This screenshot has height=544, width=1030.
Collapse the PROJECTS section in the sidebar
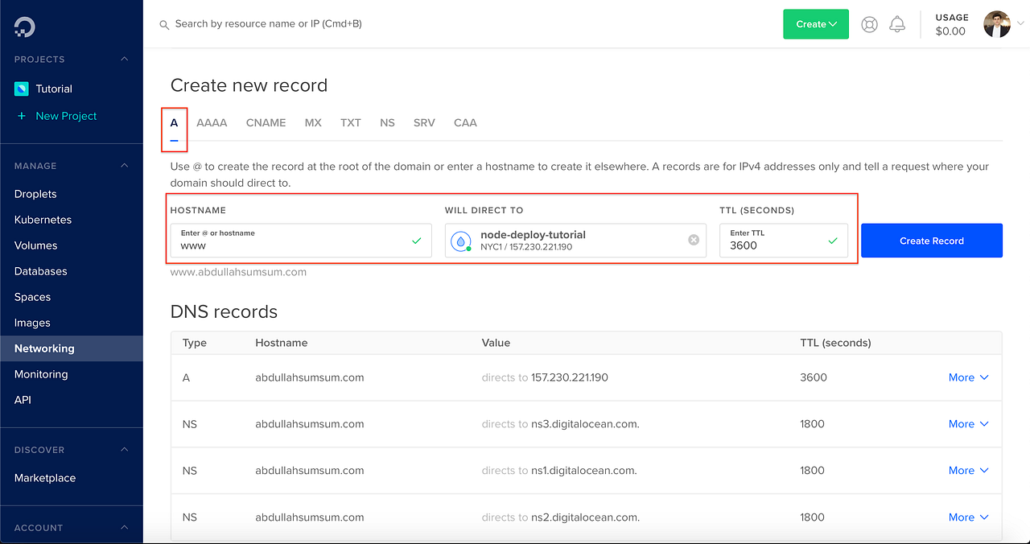[x=124, y=59]
